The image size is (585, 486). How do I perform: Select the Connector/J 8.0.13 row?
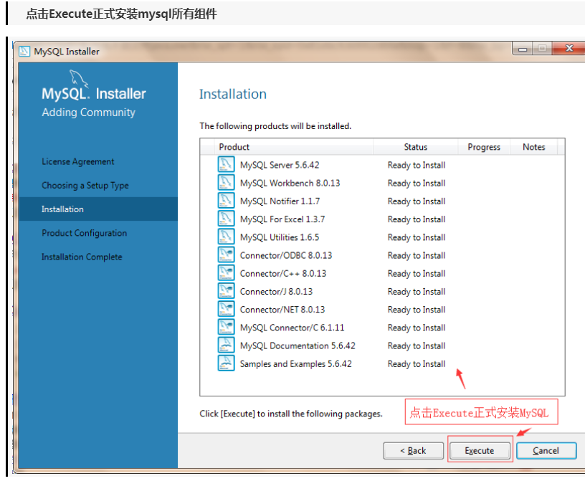pos(382,291)
